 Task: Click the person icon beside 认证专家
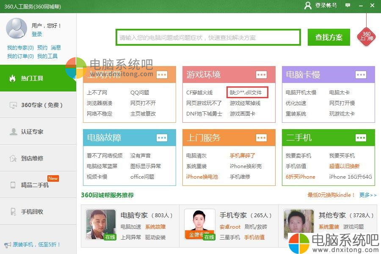tap(13, 132)
